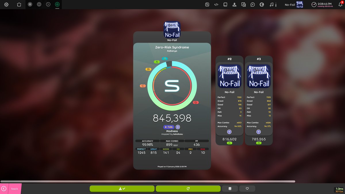Viewport: 345px width, 194px height.
Task: Go to home via house icon
Action: tap(19, 5)
